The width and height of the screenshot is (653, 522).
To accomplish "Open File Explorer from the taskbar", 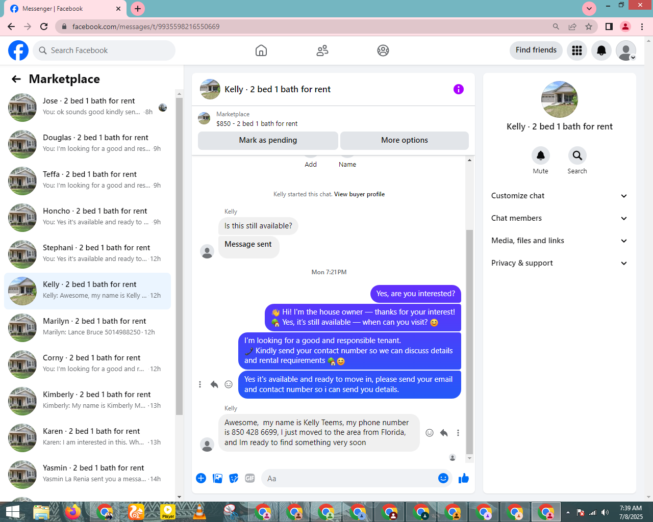I will point(41,512).
